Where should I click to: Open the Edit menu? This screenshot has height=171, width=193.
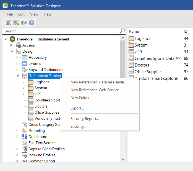[21, 14]
